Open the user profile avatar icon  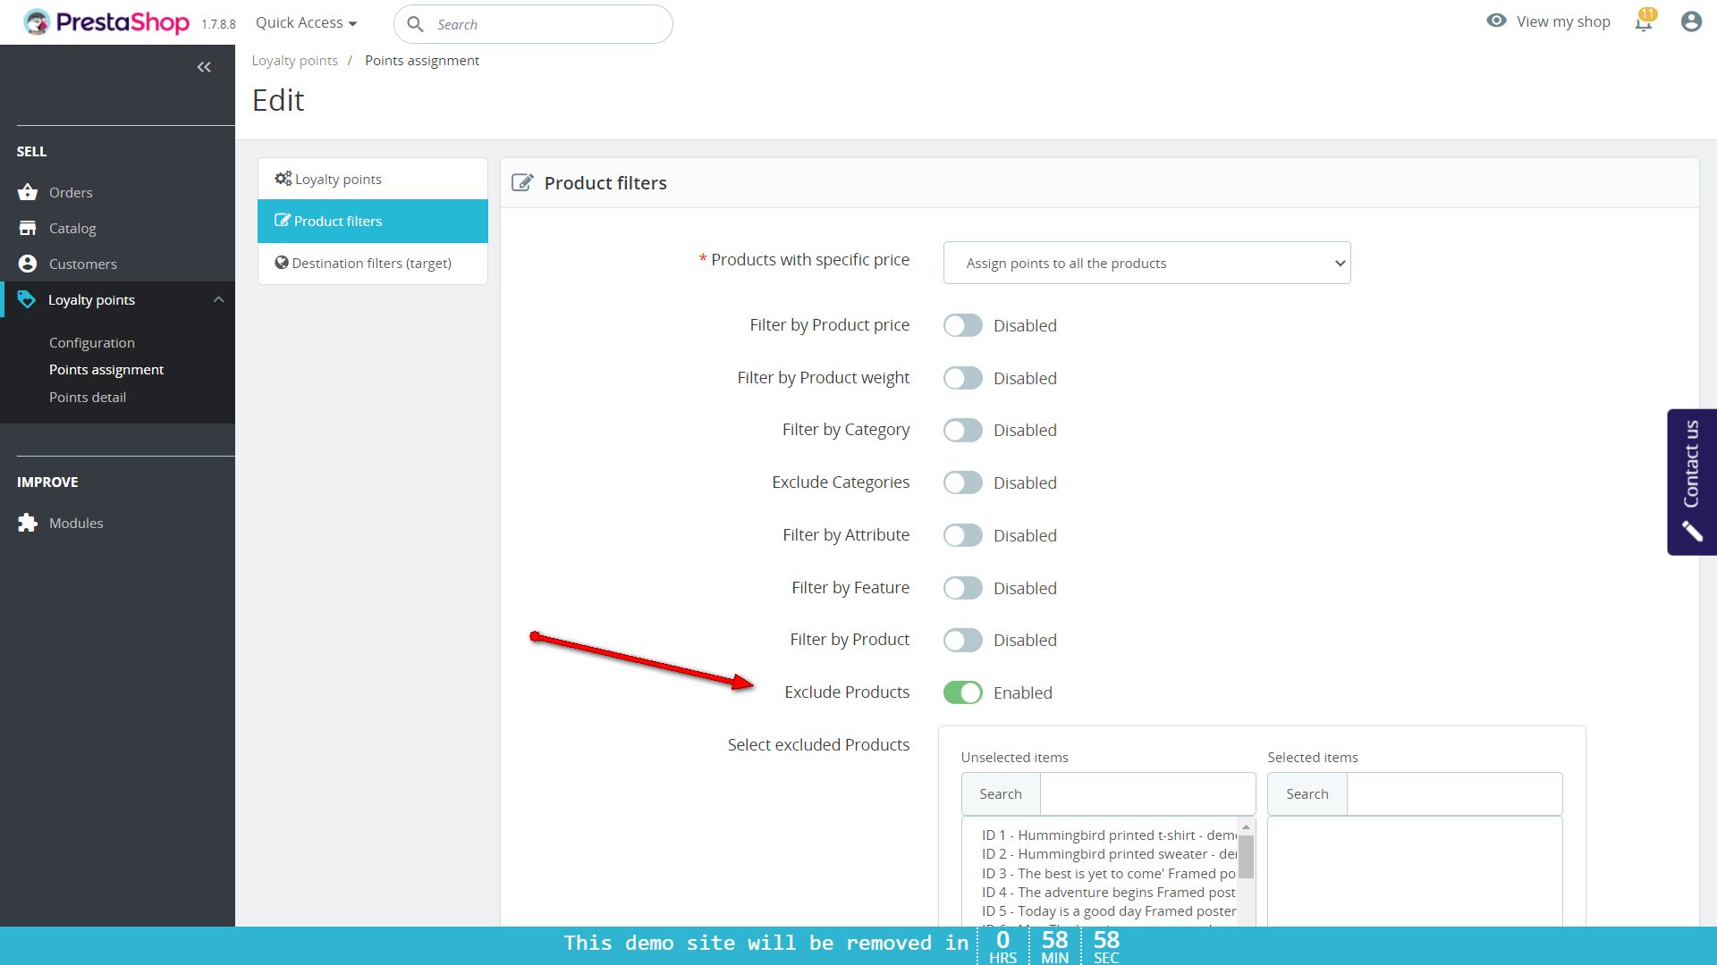[x=1690, y=22]
